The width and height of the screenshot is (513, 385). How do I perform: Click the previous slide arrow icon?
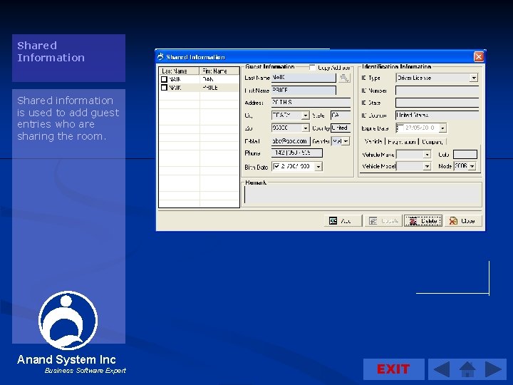tap(442, 369)
